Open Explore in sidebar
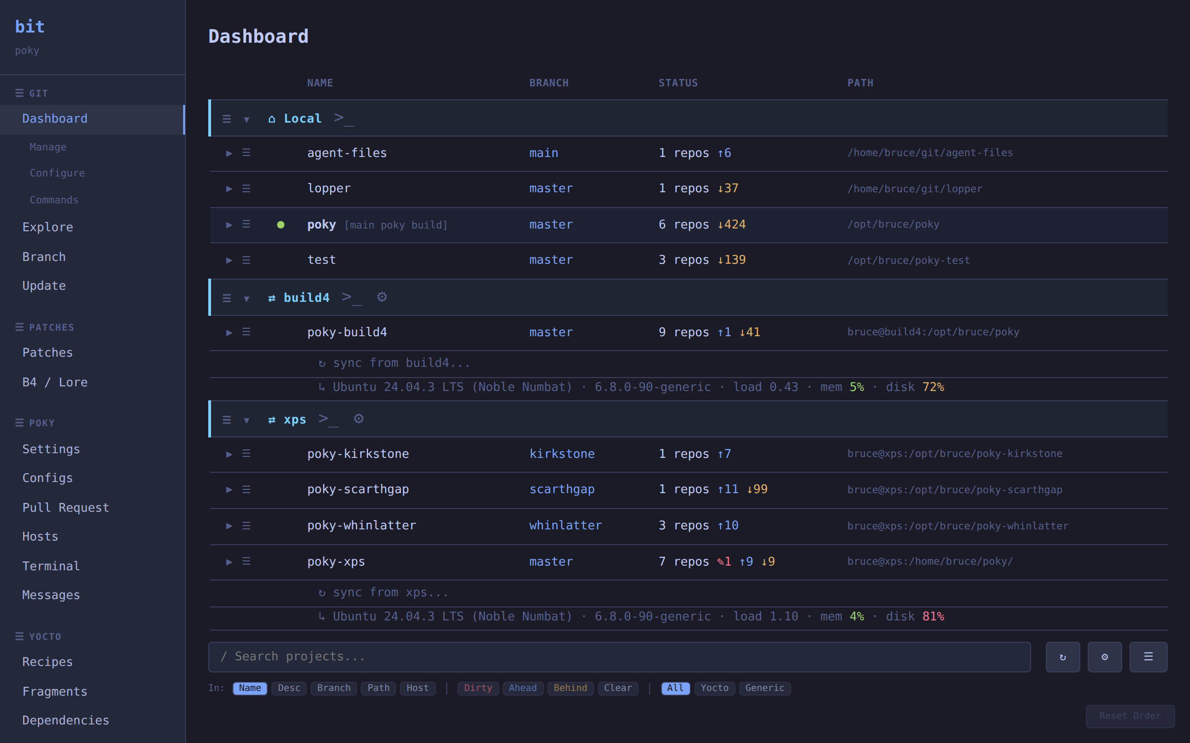This screenshot has width=1190, height=743. point(48,227)
